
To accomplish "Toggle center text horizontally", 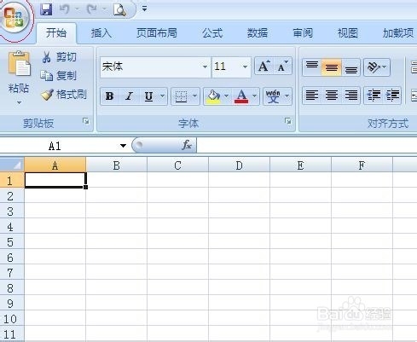I will coord(331,96).
